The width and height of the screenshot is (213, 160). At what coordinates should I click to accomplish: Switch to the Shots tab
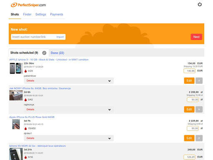click(15, 15)
